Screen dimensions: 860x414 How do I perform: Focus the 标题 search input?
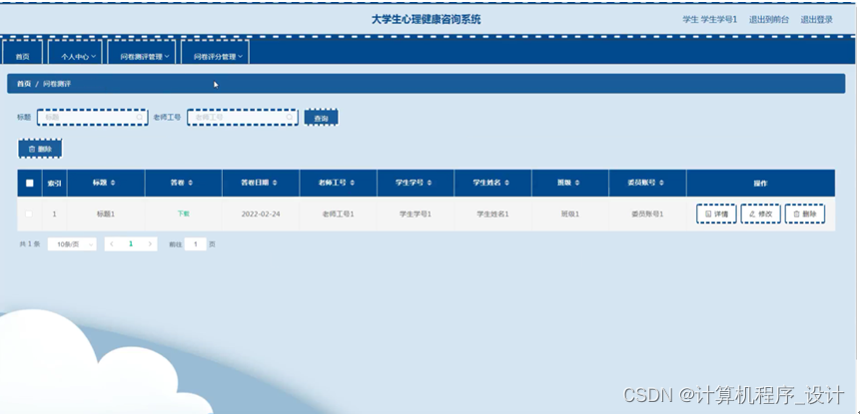click(93, 117)
